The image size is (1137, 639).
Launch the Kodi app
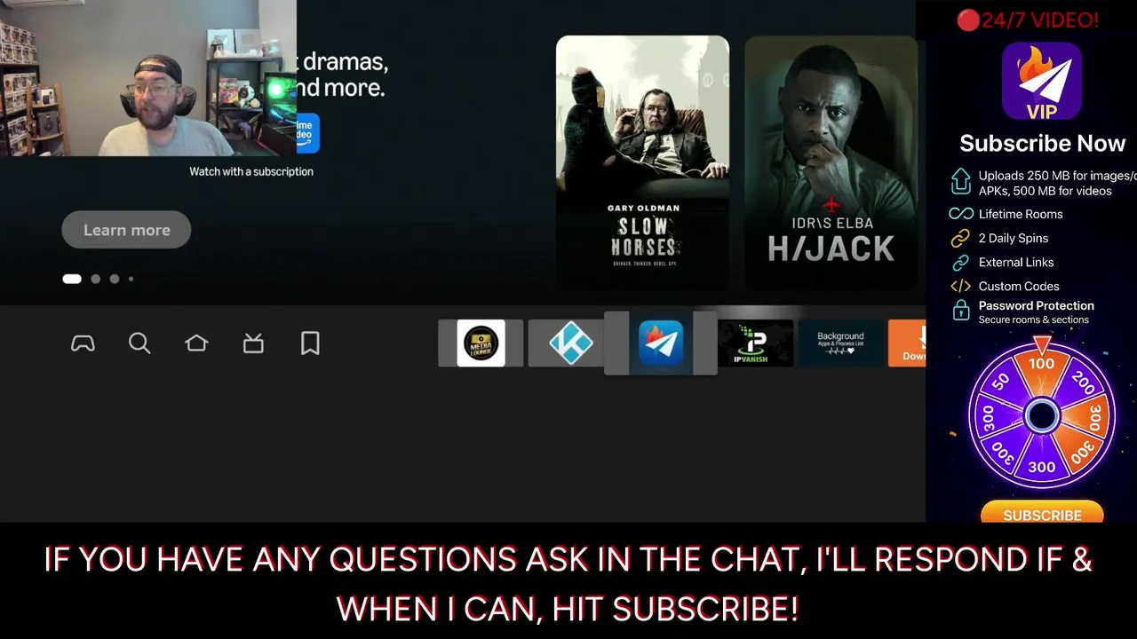click(x=571, y=343)
